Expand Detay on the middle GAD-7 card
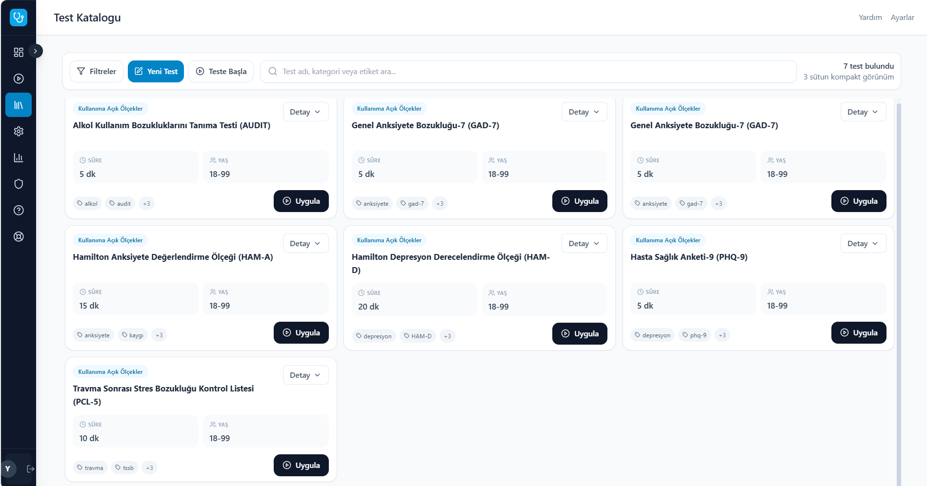 584,112
